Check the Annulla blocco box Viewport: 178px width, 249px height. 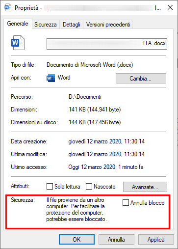point(126,202)
